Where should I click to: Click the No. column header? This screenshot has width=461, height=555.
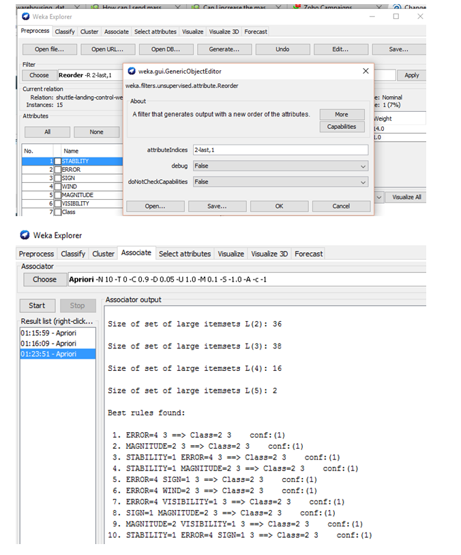pos(38,151)
